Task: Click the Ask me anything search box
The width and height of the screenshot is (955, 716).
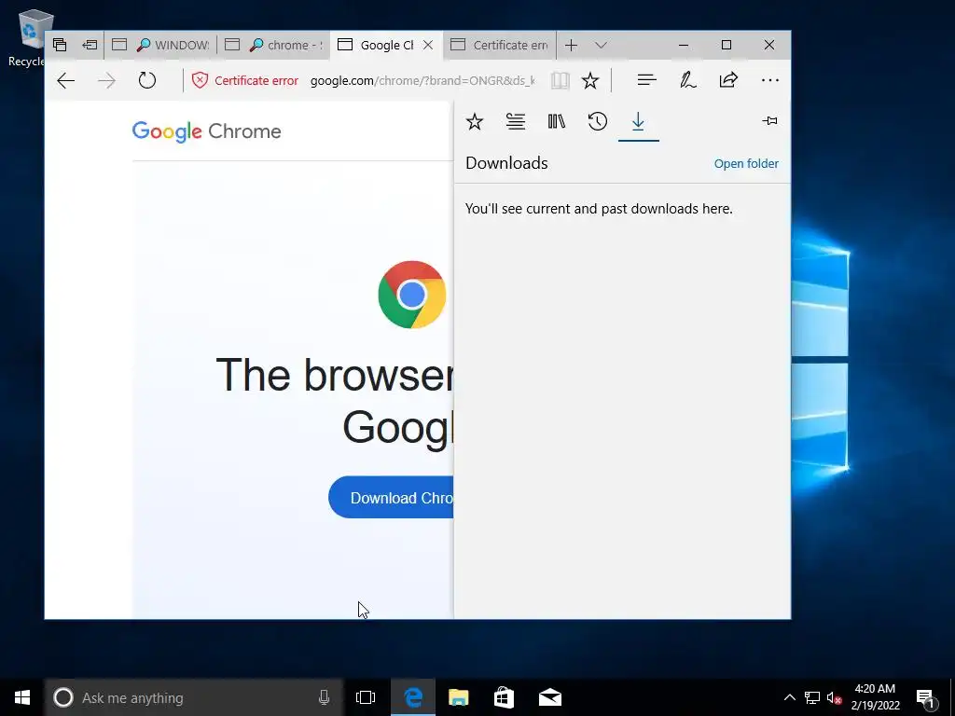Action: [194, 697]
